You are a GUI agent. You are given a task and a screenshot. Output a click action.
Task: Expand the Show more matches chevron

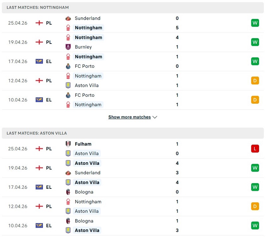tap(155, 117)
